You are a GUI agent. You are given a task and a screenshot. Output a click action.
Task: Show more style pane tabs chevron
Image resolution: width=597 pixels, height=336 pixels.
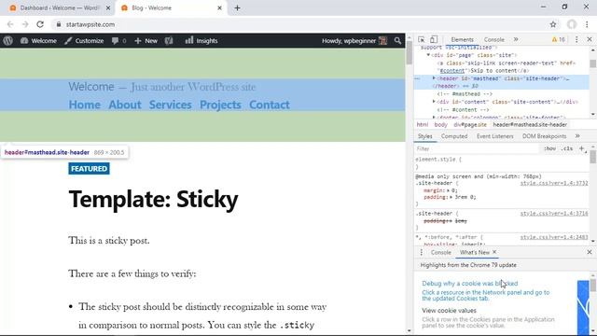click(x=577, y=136)
